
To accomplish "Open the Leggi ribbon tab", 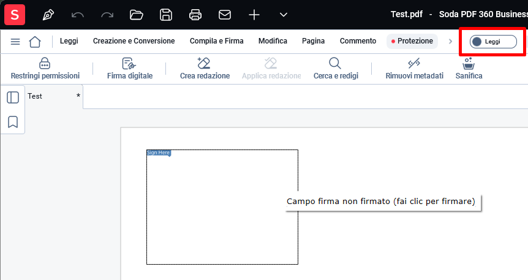I will coord(69,41).
